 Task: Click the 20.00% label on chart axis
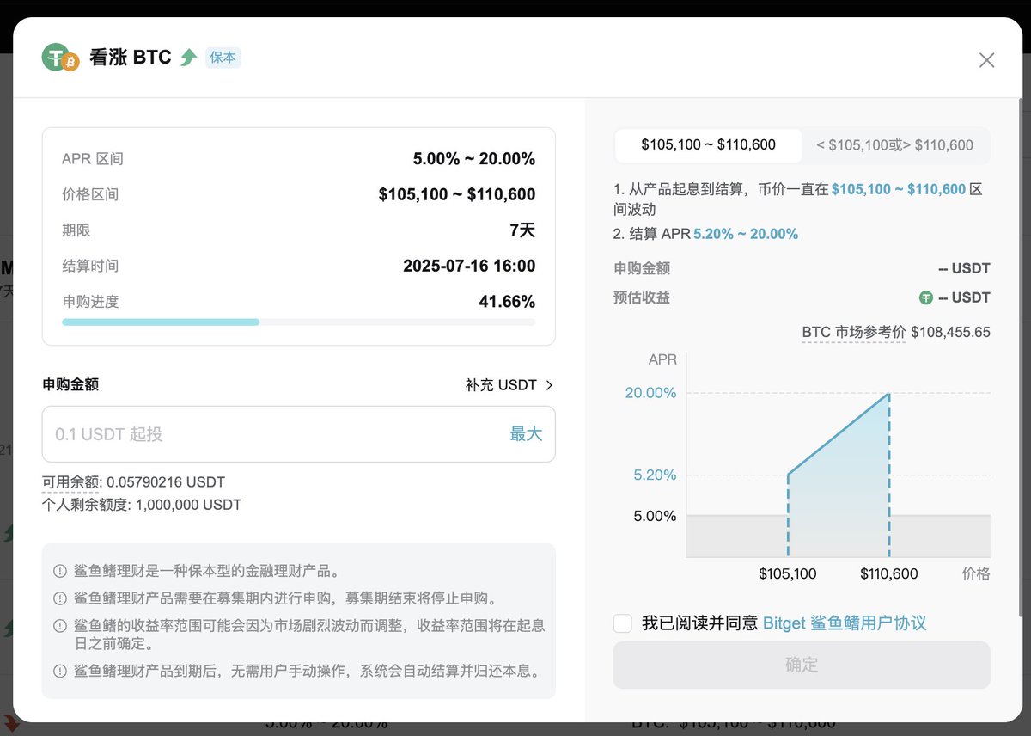pos(651,393)
